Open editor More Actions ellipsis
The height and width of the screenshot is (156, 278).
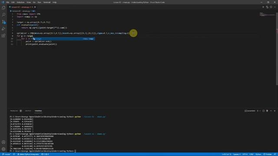click(275, 7)
